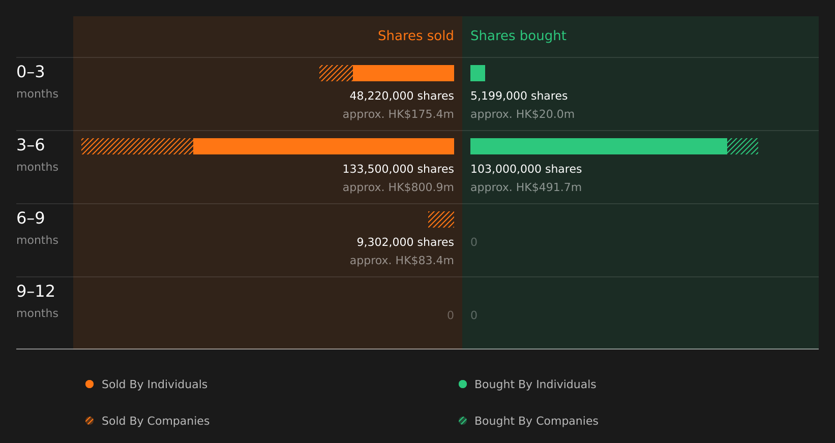Click the Shares sold column header
Image resolution: width=835 pixels, height=443 pixels.
[415, 36]
